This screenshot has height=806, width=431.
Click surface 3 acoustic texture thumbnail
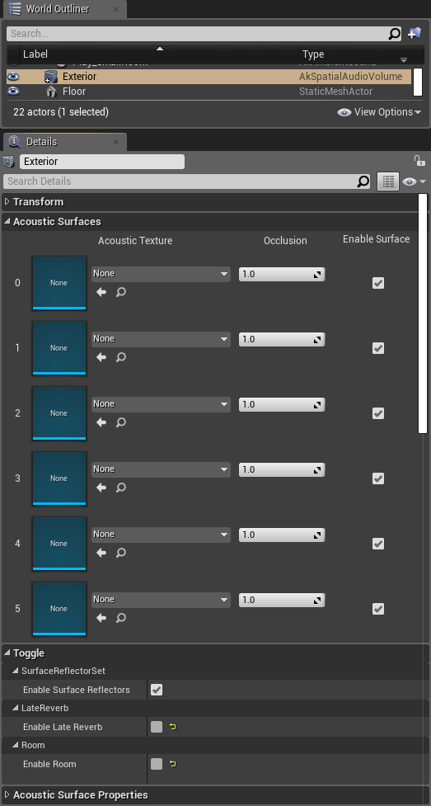point(59,478)
